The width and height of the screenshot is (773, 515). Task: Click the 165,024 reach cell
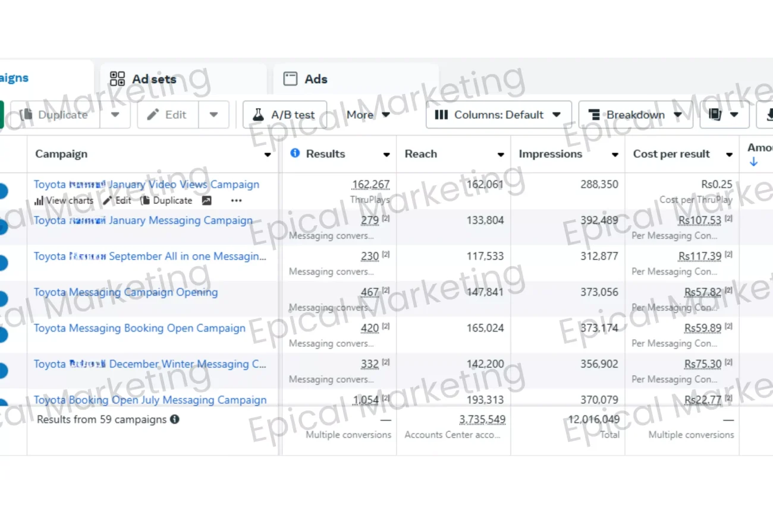tap(485, 328)
